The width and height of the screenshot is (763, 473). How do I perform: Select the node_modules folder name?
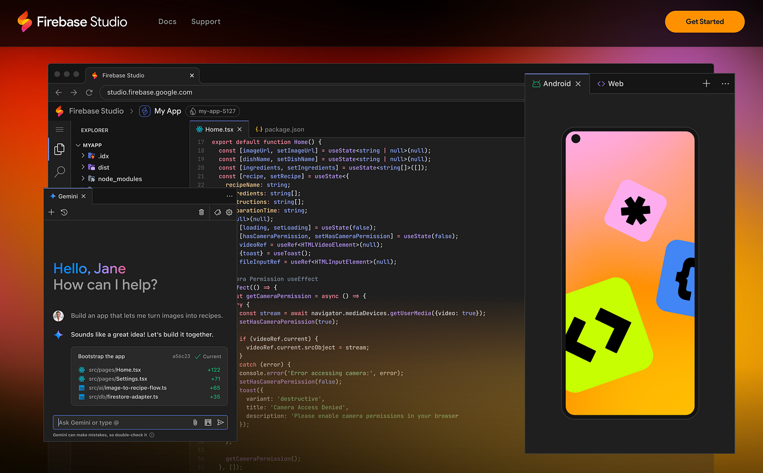click(120, 179)
